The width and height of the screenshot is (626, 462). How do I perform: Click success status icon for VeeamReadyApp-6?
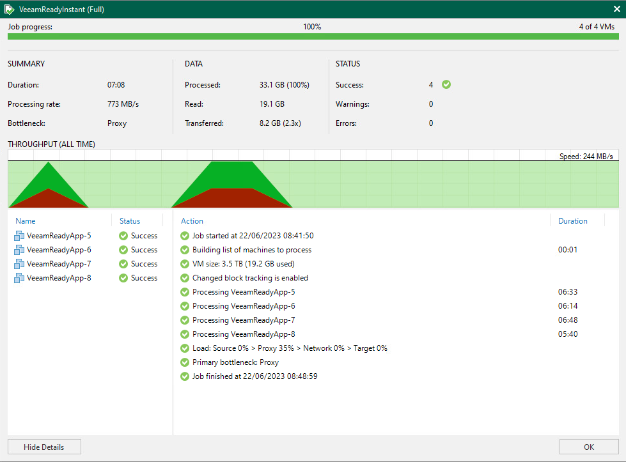pyautogui.click(x=123, y=250)
